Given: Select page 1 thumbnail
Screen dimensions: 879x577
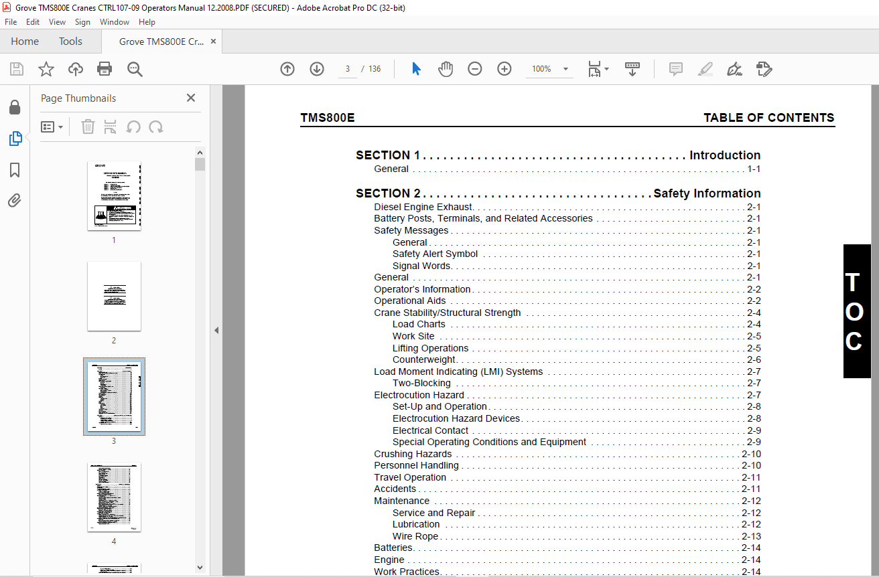Looking at the screenshot, I should tap(114, 195).
